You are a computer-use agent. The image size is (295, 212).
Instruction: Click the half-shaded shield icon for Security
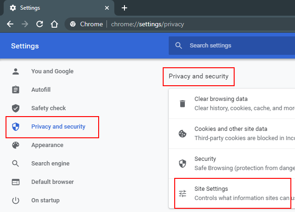click(x=183, y=164)
